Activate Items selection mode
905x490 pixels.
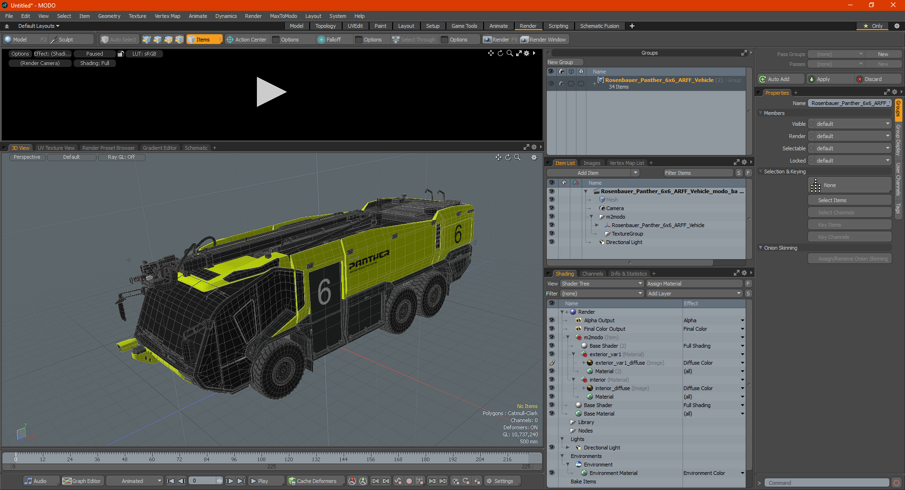click(204, 40)
